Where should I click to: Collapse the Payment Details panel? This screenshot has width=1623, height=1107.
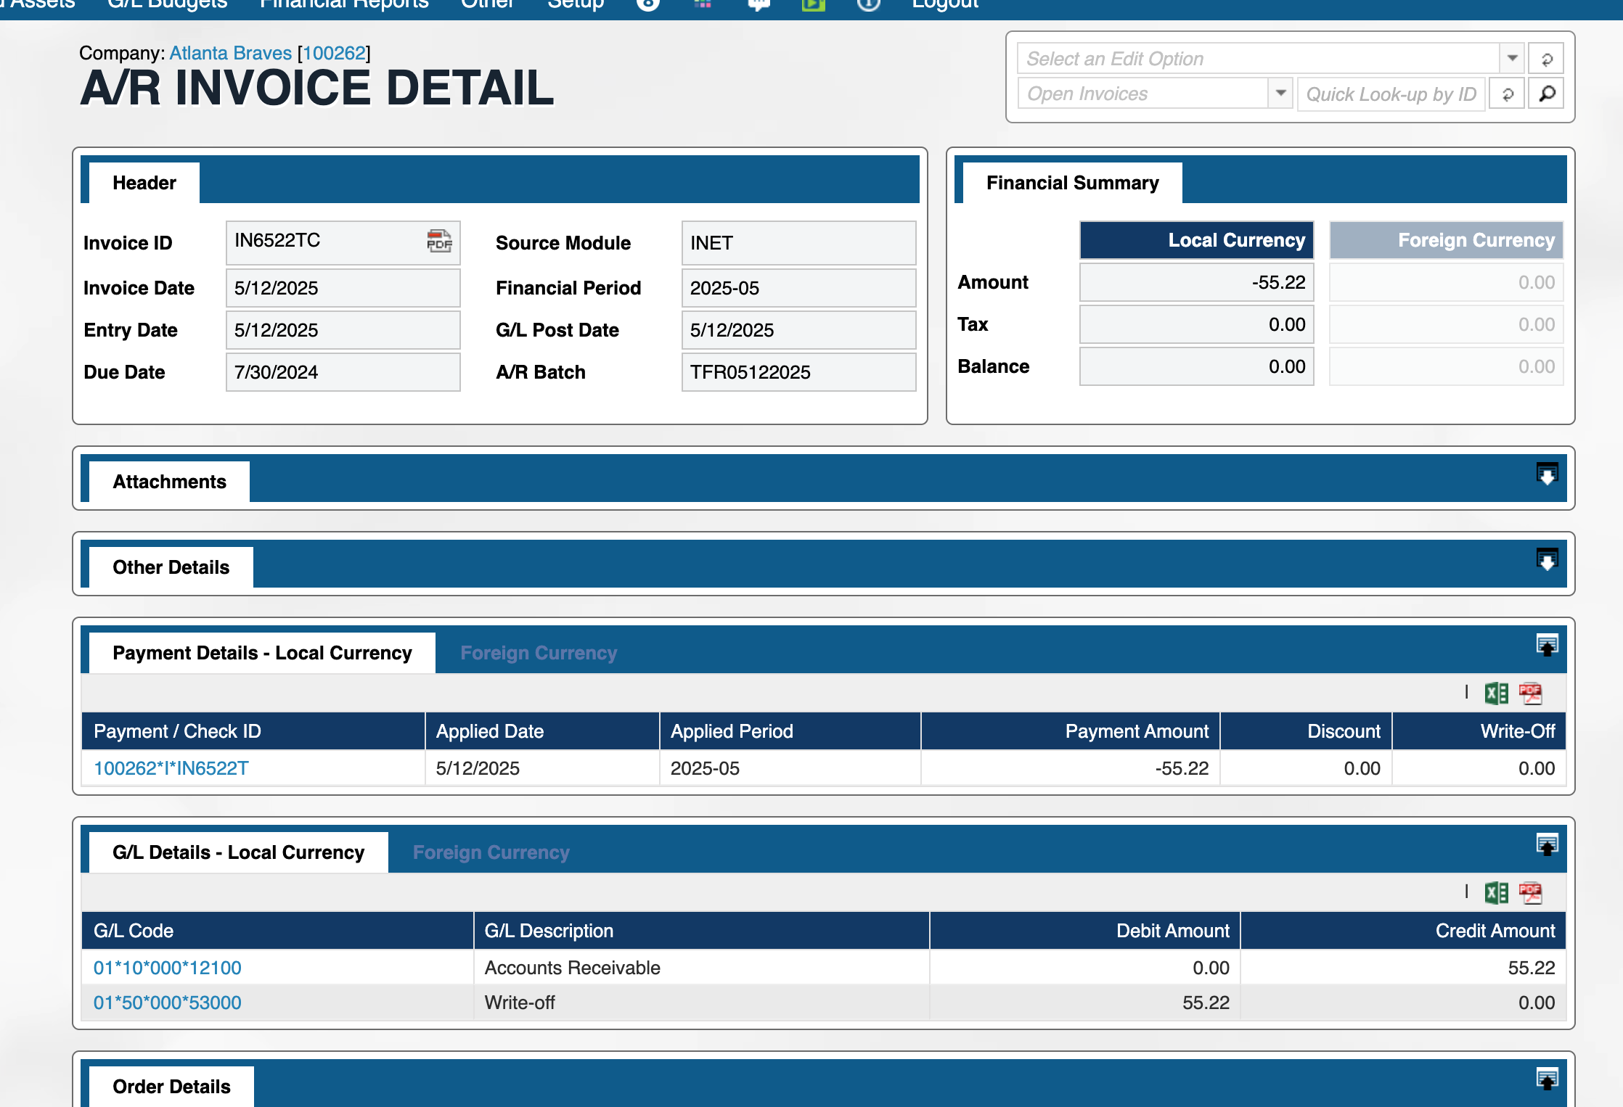(1547, 646)
